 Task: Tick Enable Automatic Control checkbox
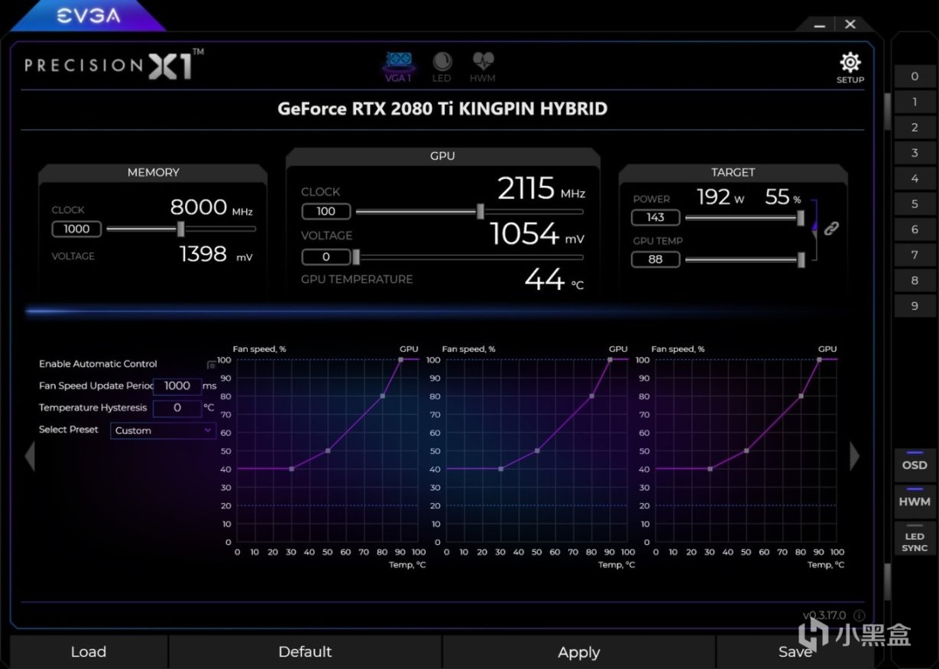pyautogui.click(x=212, y=365)
